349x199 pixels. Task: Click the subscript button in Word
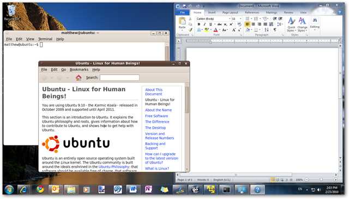[225, 25]
